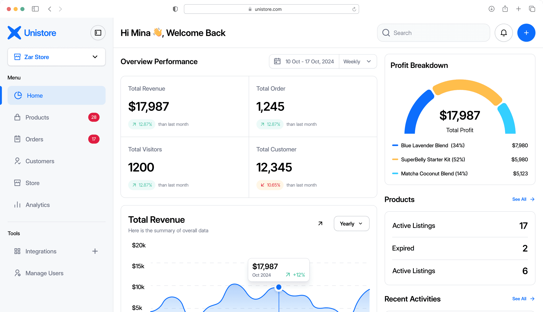Click the Total Order 12.87% growth chip
The image size is (543, 312).
click(x=270, y=124)
